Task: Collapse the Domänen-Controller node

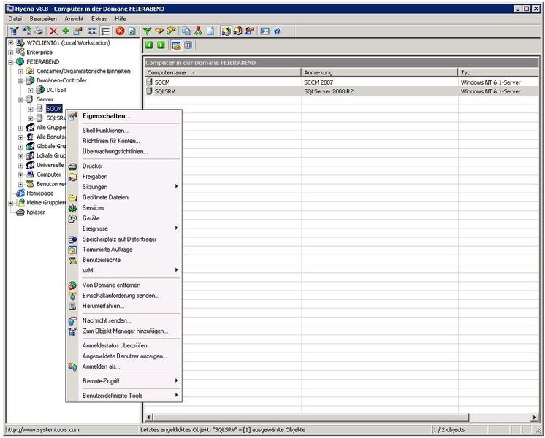Action: (20, 80)
